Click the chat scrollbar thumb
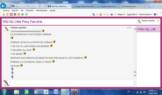Screen dimensions: 162x95 tap(135, 72)
